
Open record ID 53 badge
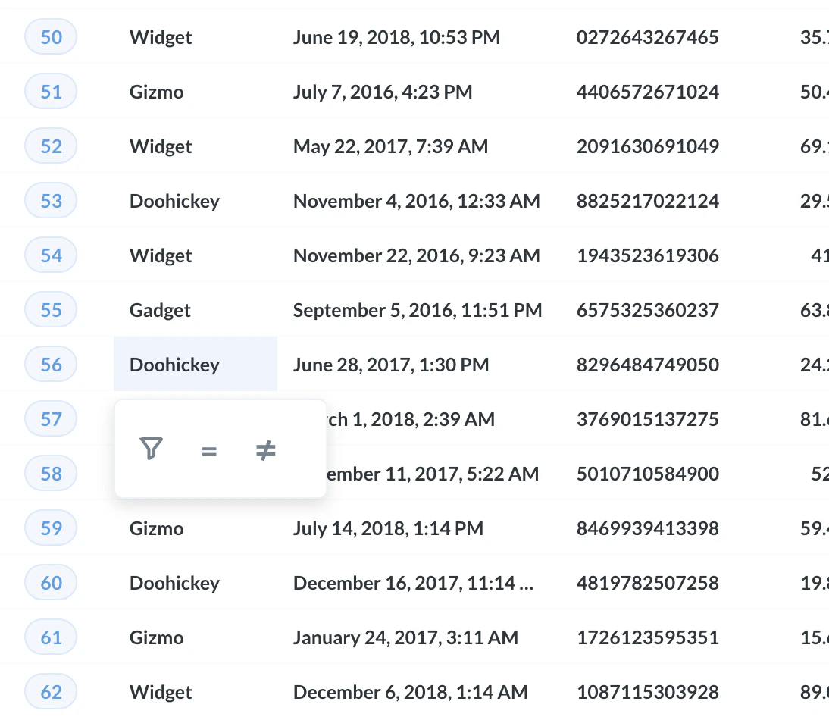point(51,201)
